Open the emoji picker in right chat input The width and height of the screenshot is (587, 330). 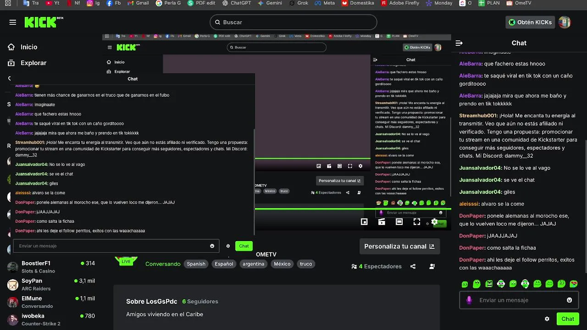569,300
